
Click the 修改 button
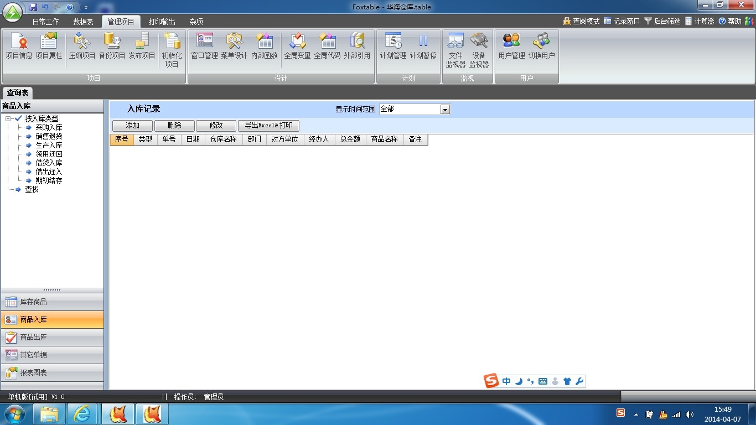click(216, 126)
